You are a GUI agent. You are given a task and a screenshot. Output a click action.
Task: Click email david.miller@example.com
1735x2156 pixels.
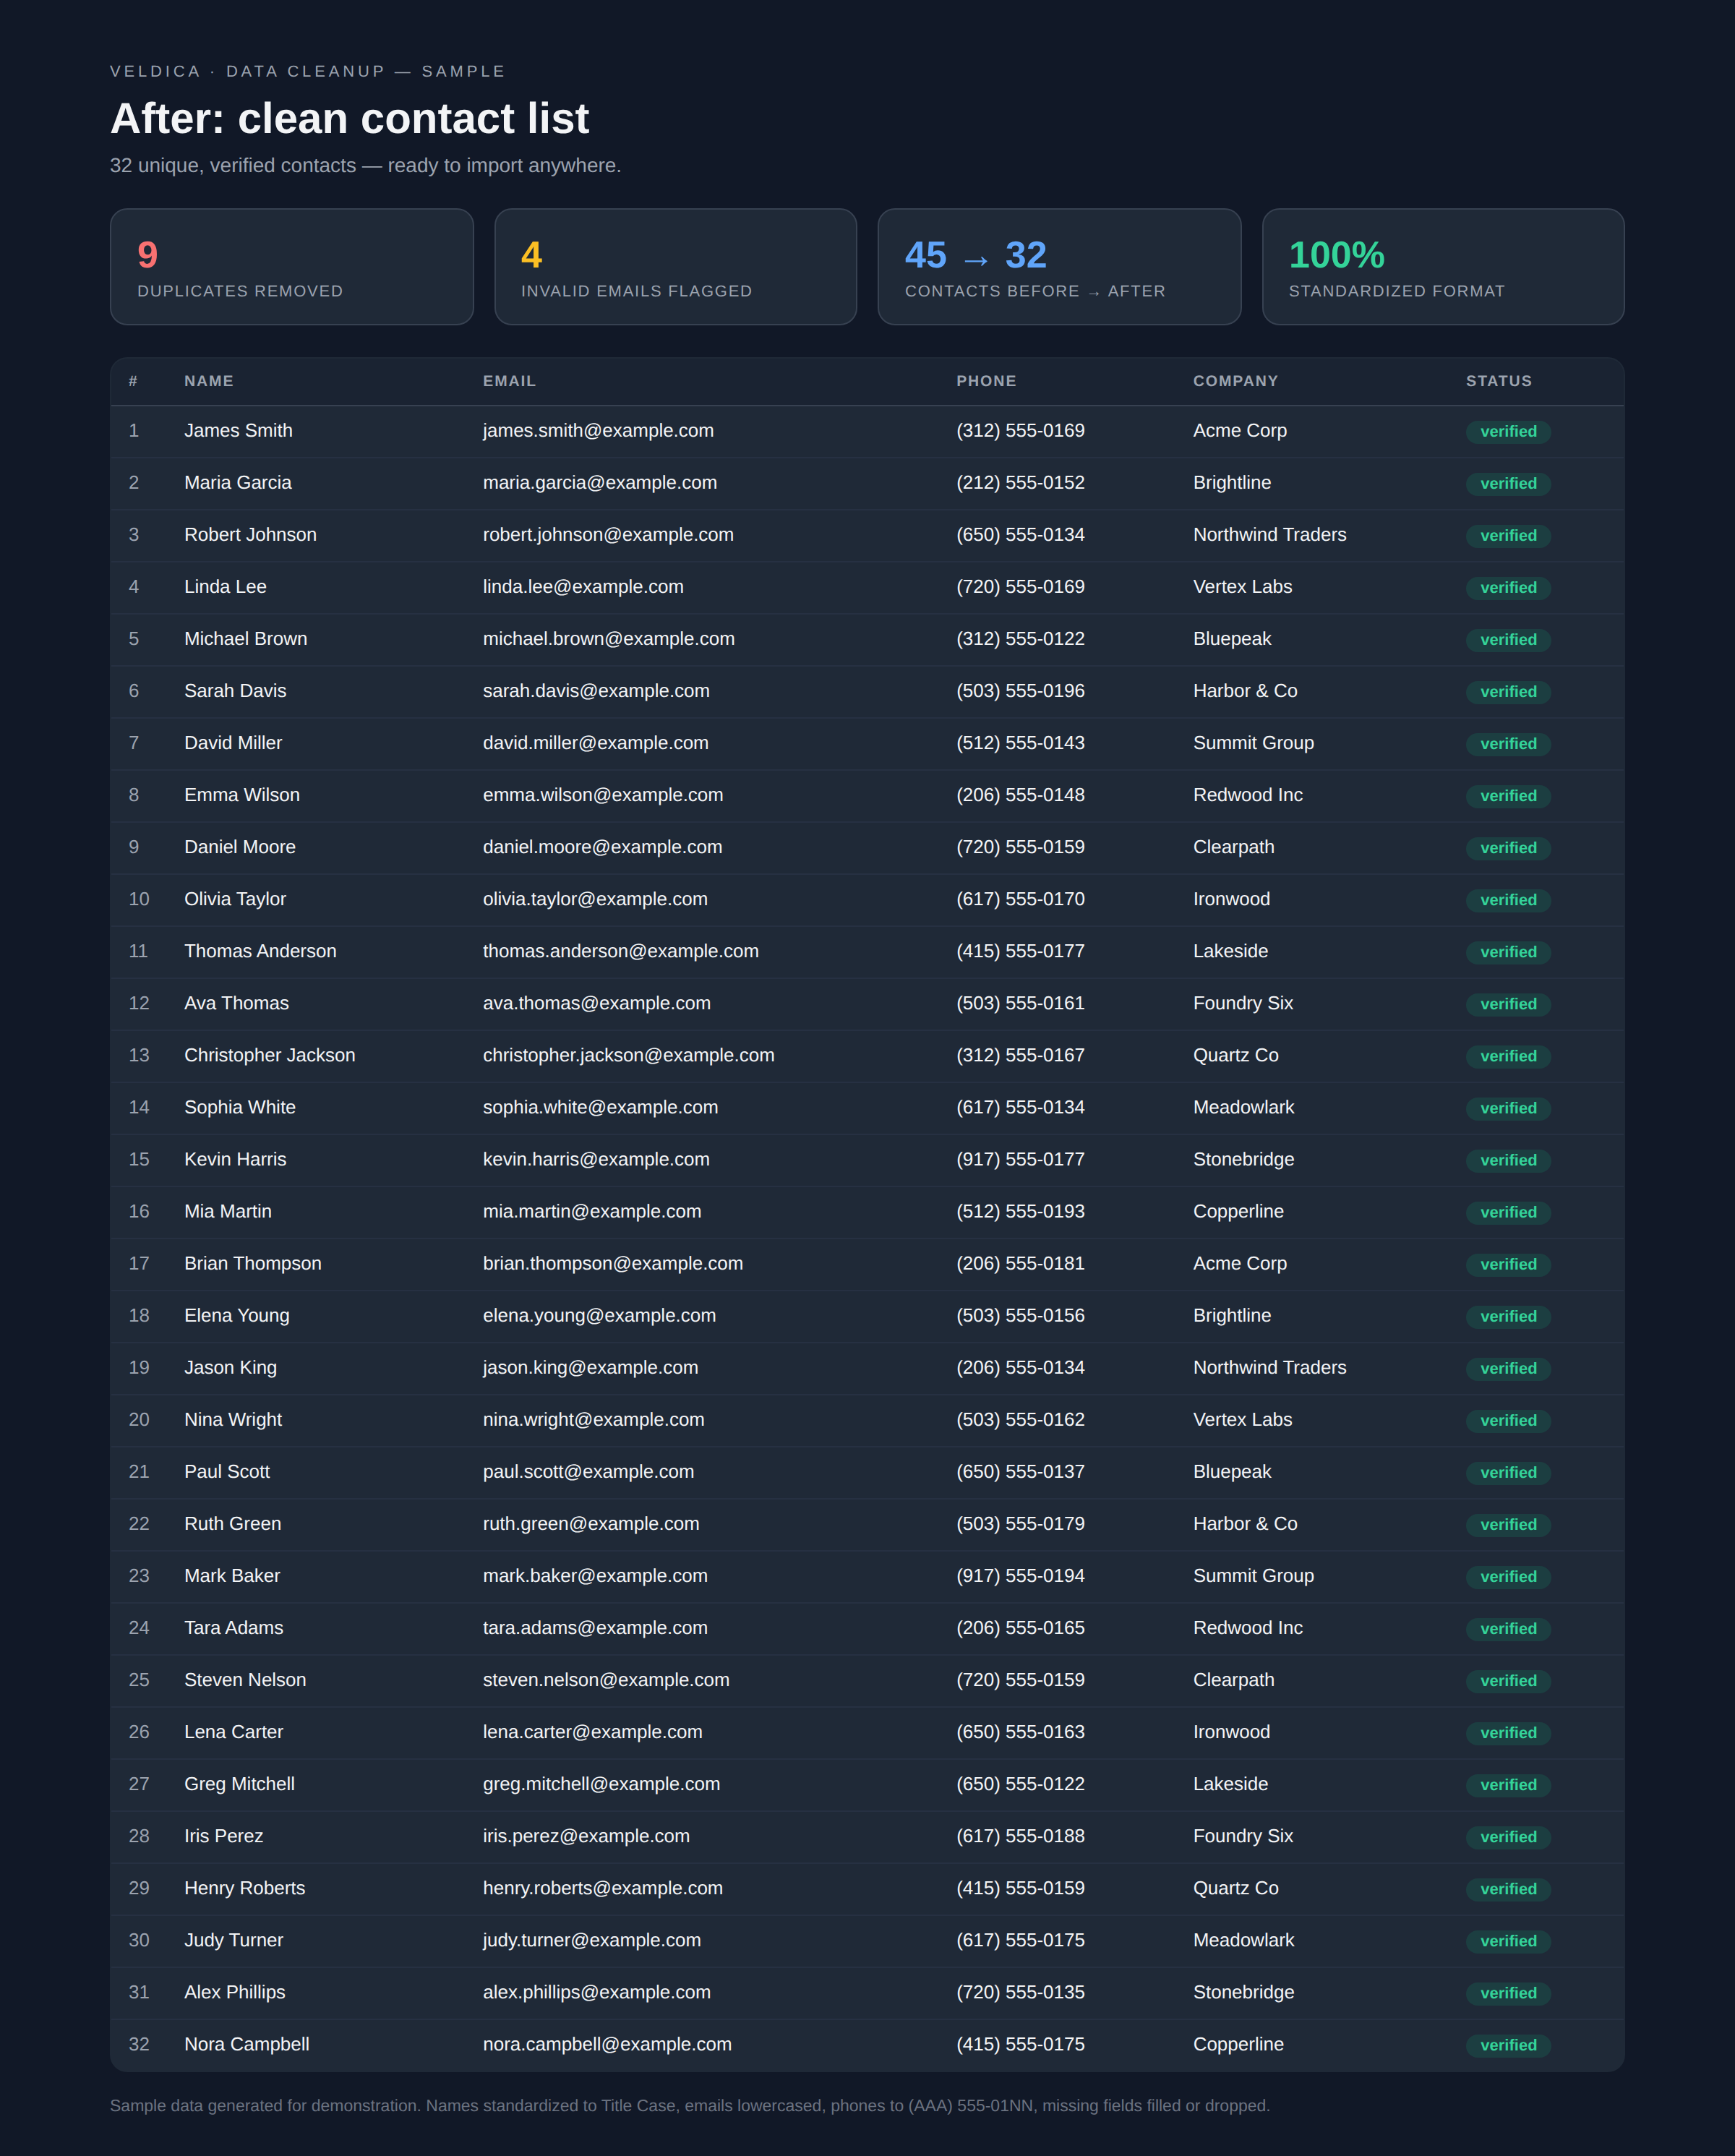pyautogui.click(x=596, y=743)
